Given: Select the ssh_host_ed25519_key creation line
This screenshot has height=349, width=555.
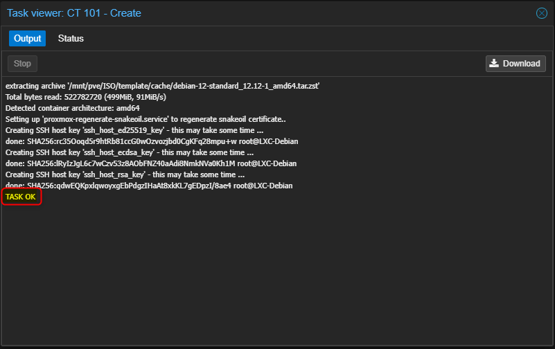Looking at the screenshot, I should [134, 130].
